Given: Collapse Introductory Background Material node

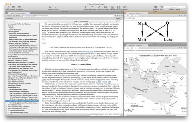Looking at the screenshot, I should (8, 34).
